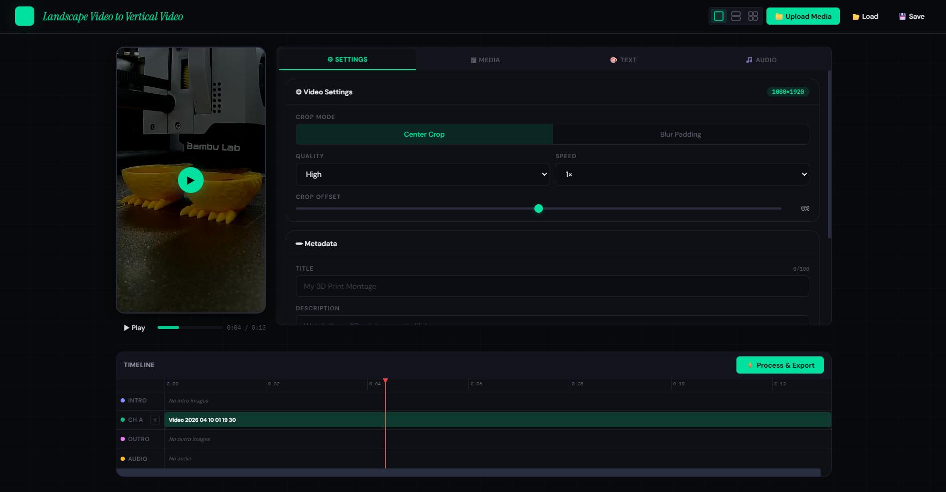Open the Media tab
The image size is (946, 492).
click(485, 60)
